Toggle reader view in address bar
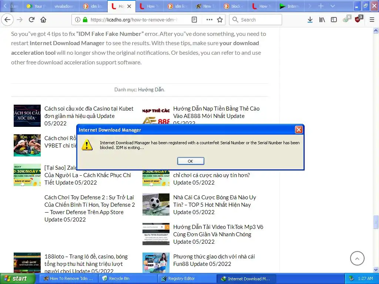 pyautogui.click(x=194, y=20)
